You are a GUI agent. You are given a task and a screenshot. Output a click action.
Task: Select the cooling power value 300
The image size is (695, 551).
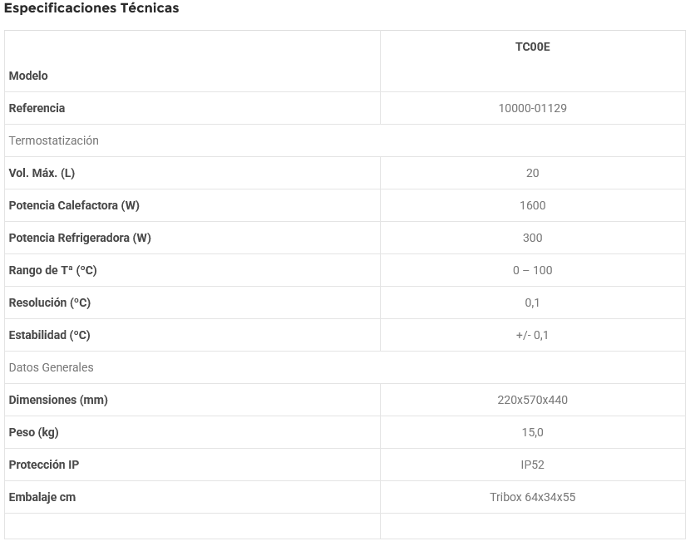532,238
